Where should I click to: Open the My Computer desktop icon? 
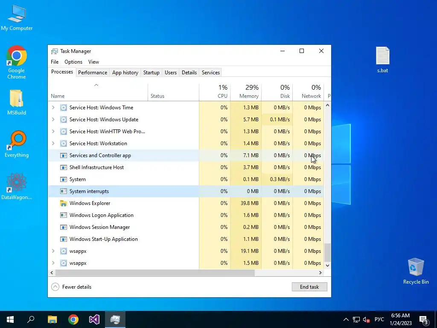point(17,18)
